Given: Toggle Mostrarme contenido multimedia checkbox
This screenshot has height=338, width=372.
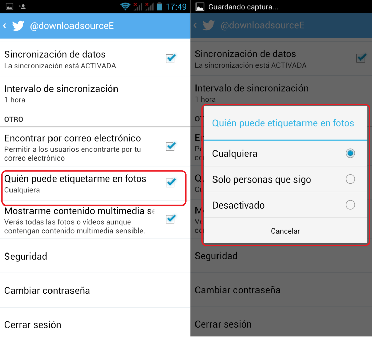Looking at the screenshot, I should click(171, 219).
